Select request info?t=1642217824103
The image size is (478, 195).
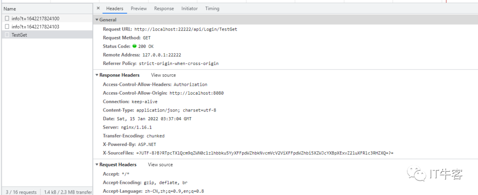click(x=47, y=27)
